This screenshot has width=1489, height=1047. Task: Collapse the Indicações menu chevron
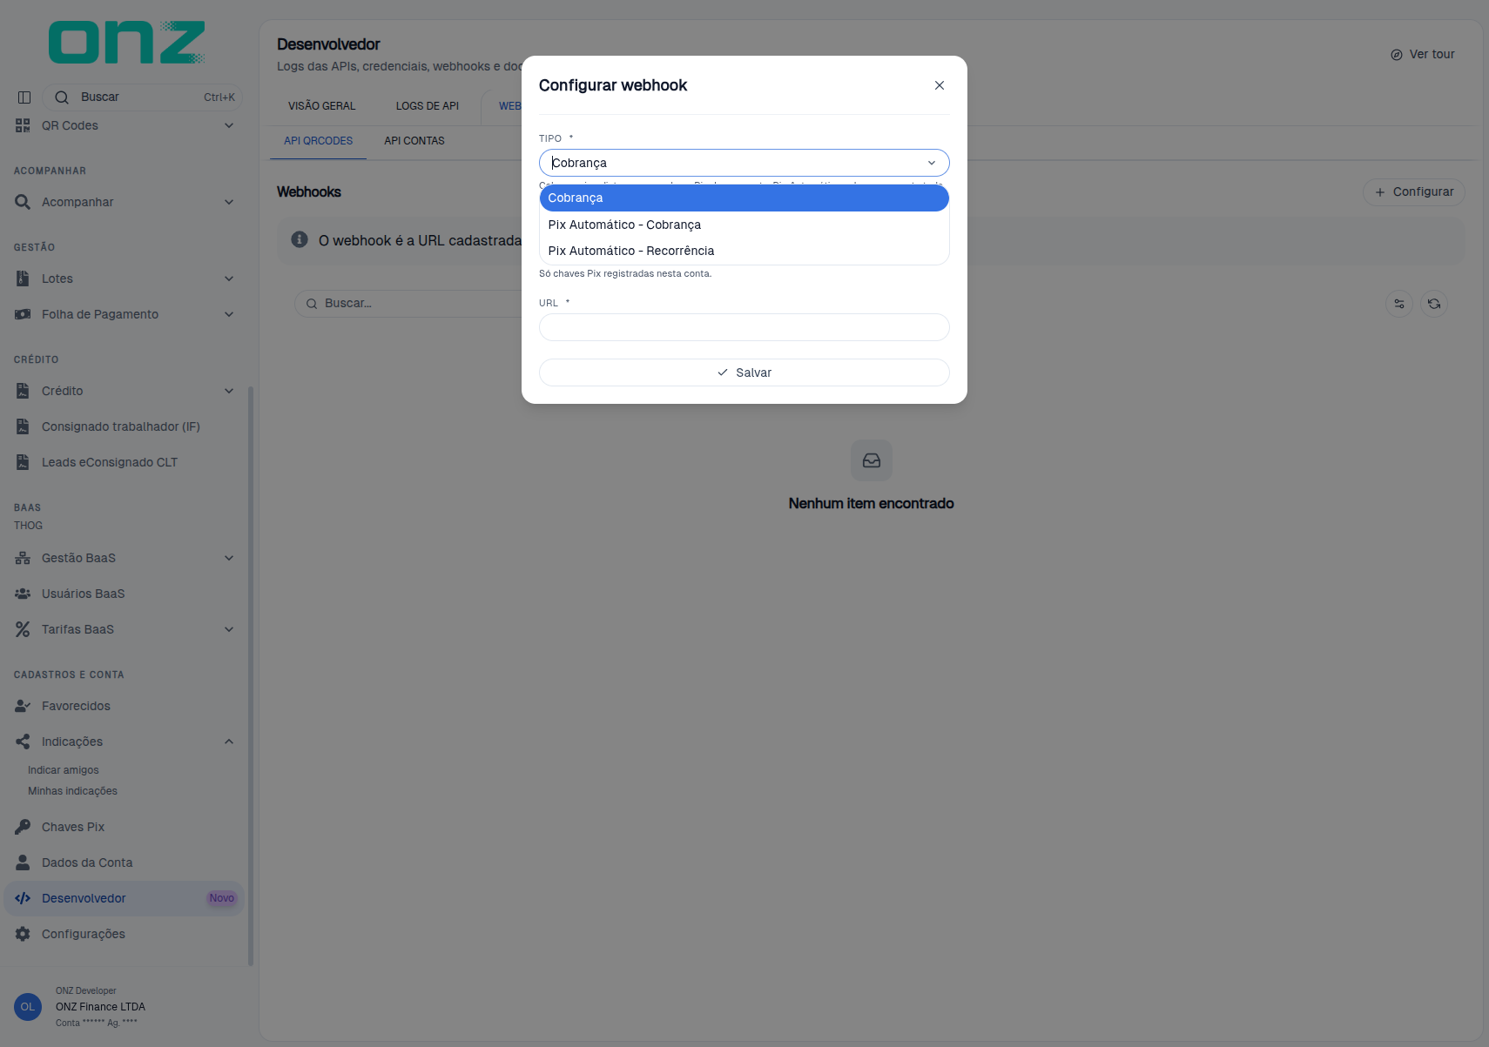(x=229, y=742)
